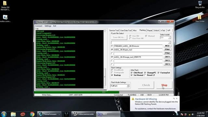
Task: Switch to the Service Tool tab
Action: pyautogui.click(x=114, y=31)
